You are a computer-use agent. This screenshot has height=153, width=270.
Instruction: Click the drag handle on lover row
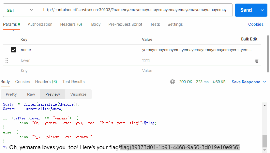(7, 60)
